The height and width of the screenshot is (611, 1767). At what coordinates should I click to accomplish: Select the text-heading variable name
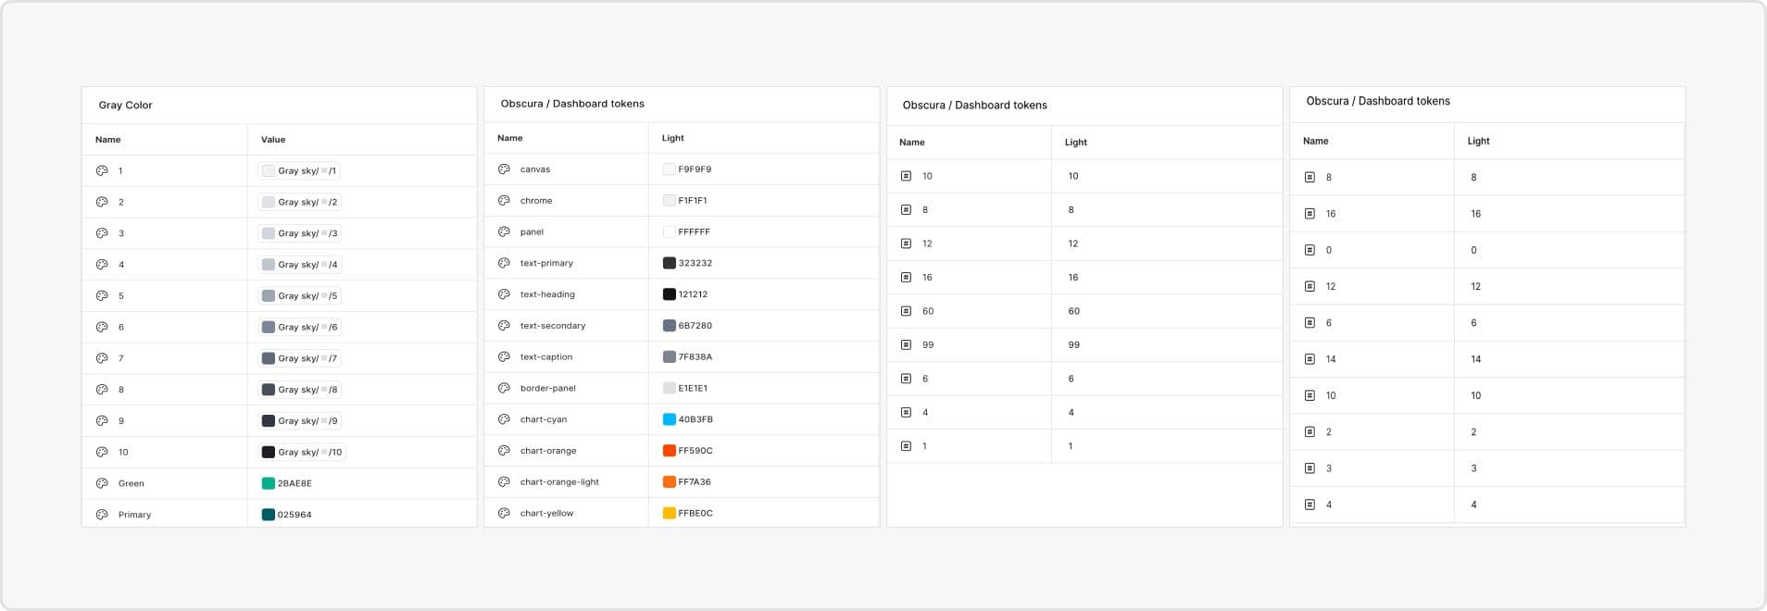pyautogui.click(x=547, y=294)
